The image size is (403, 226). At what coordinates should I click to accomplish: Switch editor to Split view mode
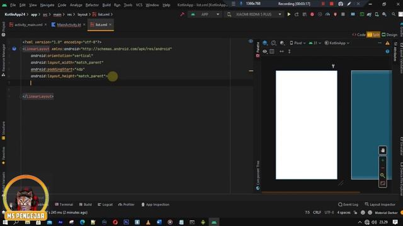[373, 35]
